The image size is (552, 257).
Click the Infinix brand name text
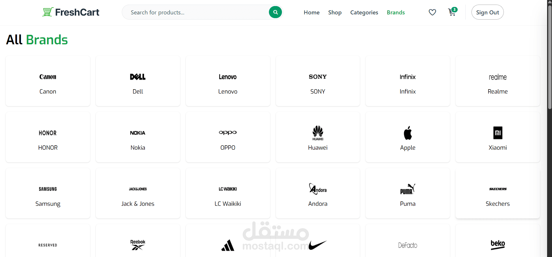[408, 92]
